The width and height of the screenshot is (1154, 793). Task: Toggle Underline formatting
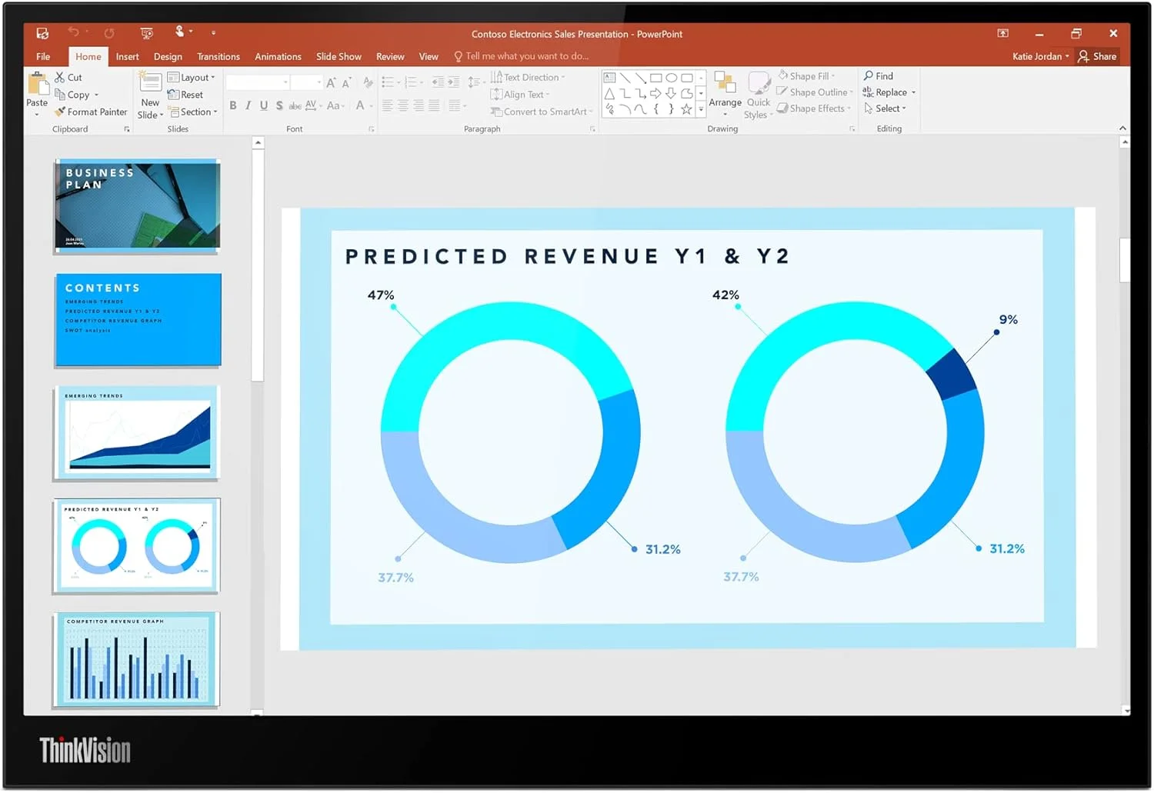pos(264,106)
